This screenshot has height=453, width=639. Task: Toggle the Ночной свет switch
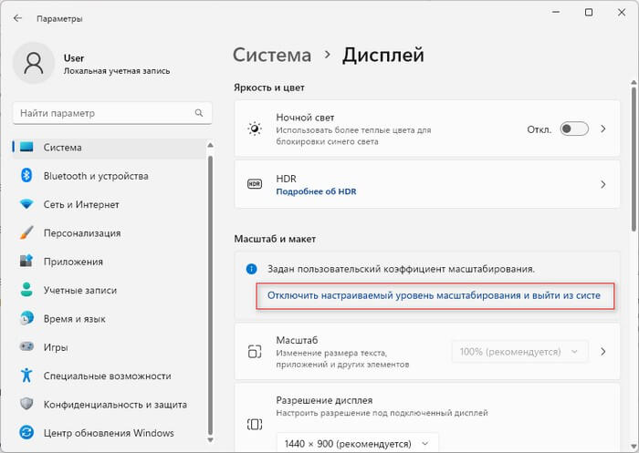(574, 129)
